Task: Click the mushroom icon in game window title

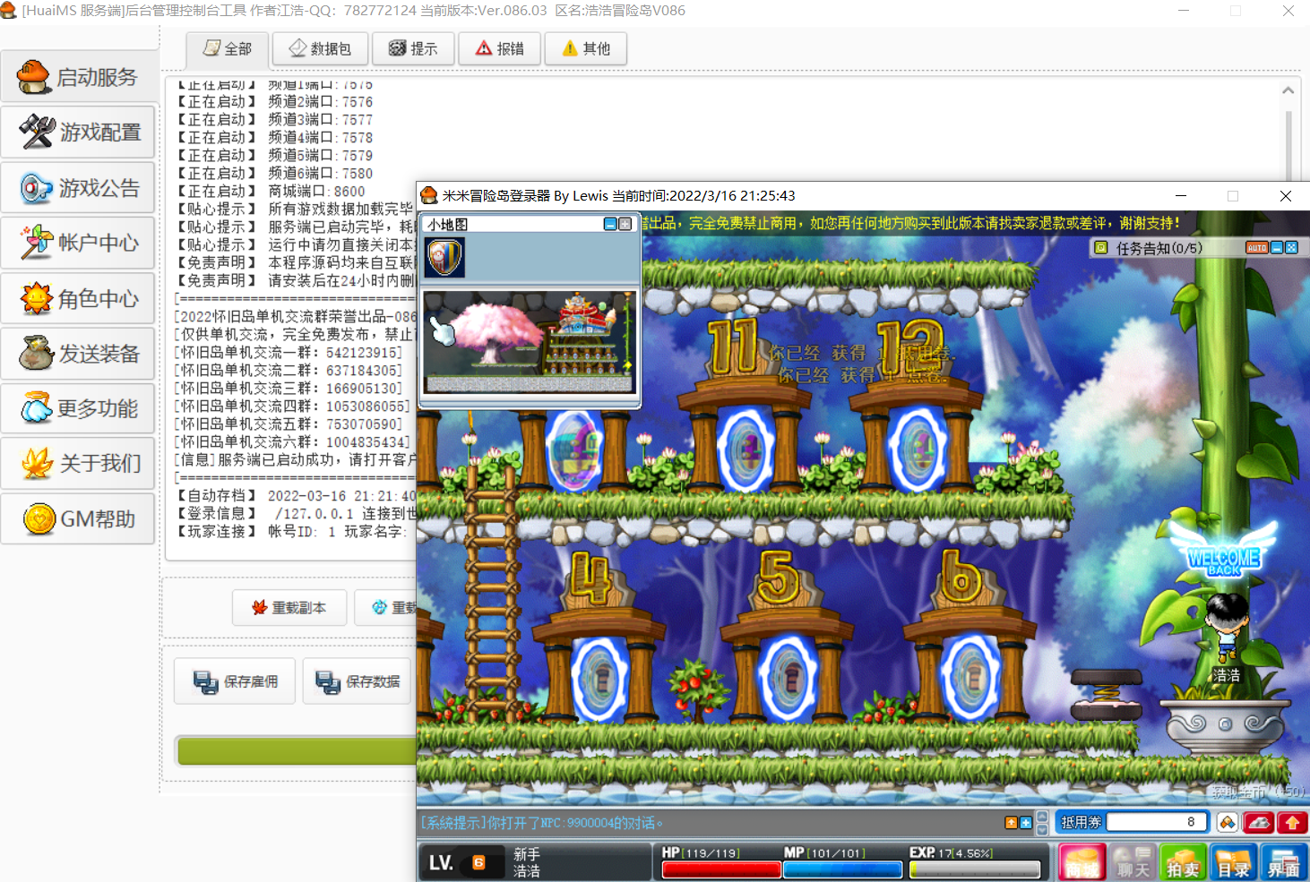Action: pos(429,195)
